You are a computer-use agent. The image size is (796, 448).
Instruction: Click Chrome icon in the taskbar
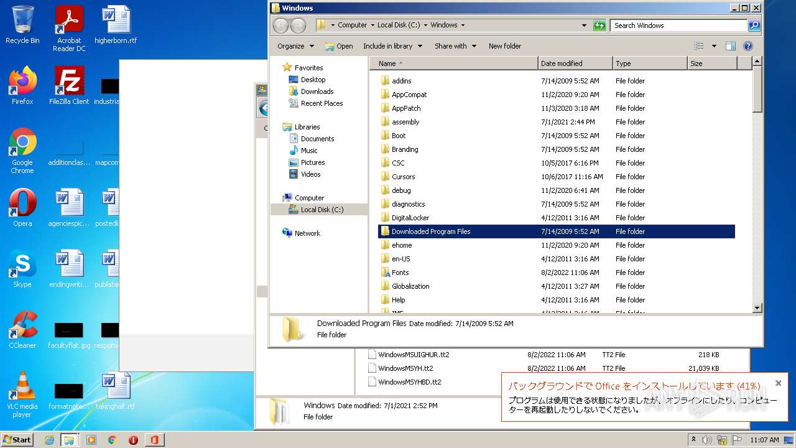click(112, 440)
